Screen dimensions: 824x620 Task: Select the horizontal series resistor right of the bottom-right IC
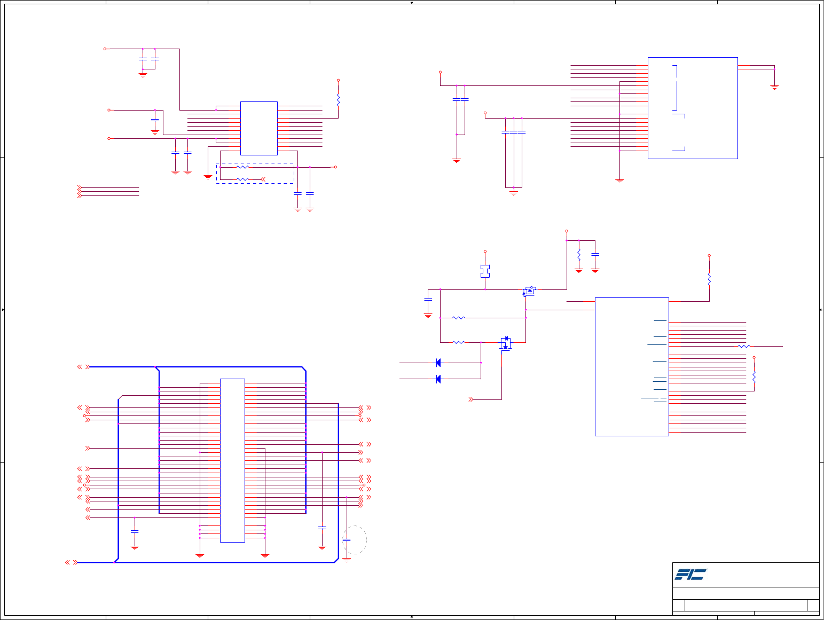pyautogui.click(x=744, y=347)
